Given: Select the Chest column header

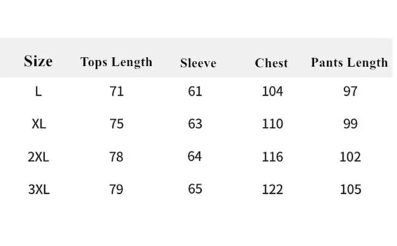Looking at the screenshot, I should click(271, 63).
